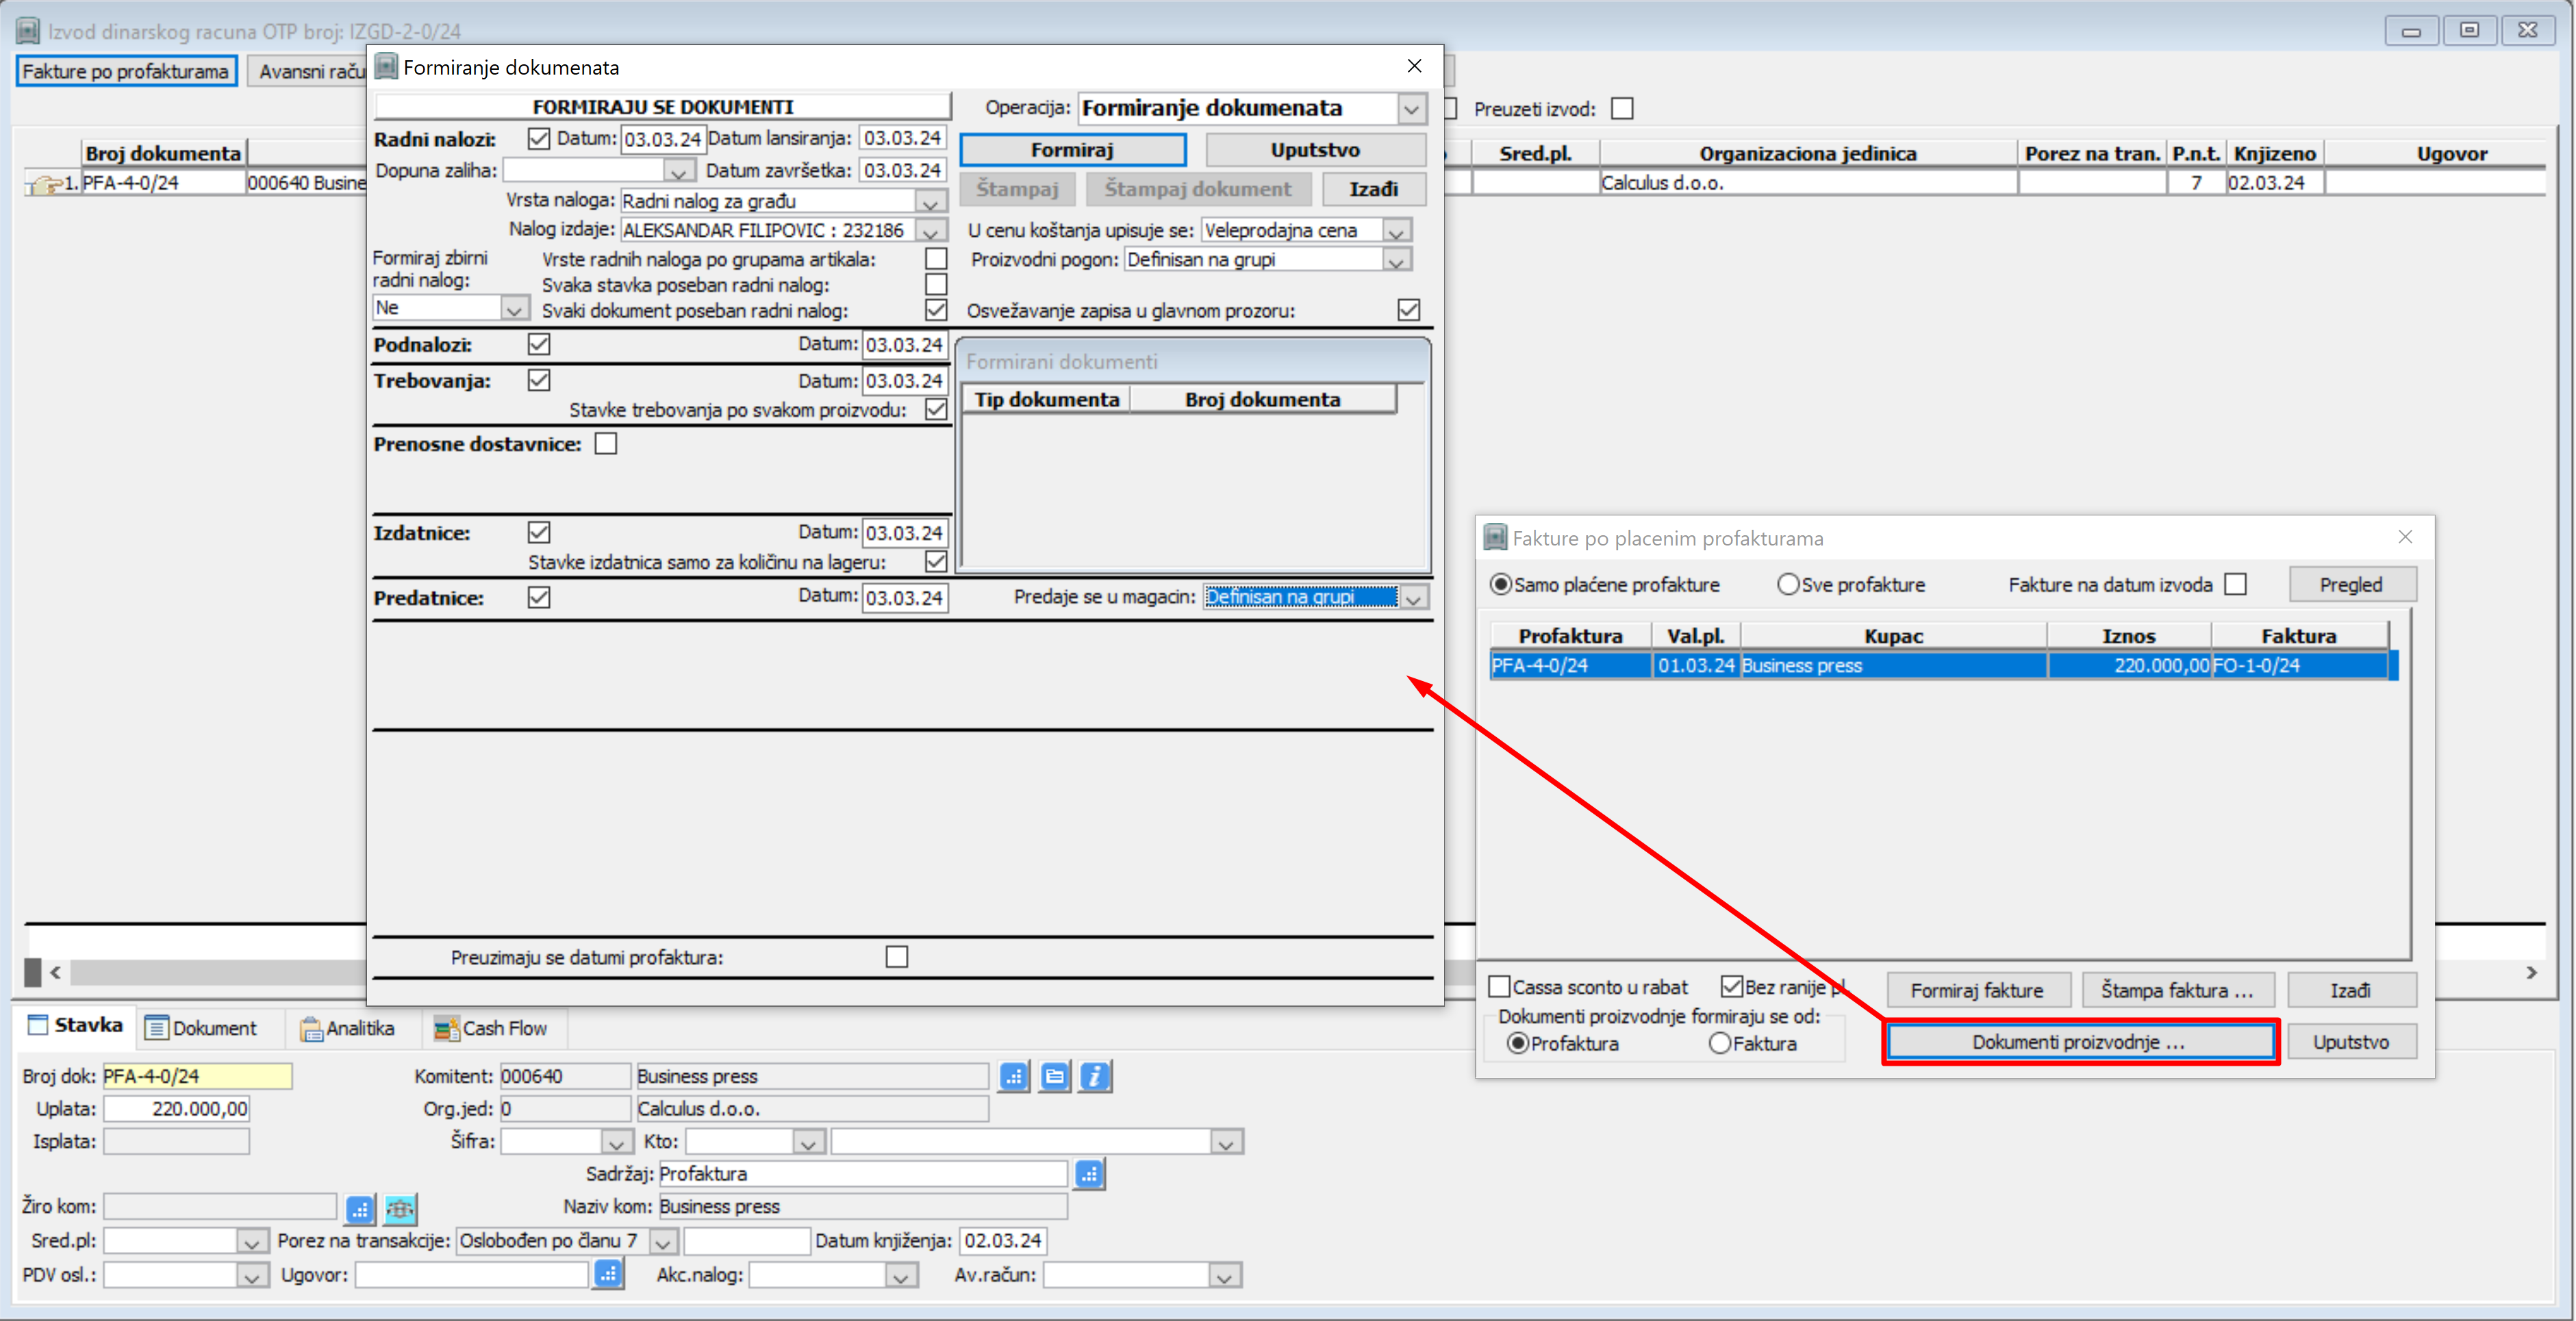Click the Dokumenti proizvodnje button
Screen dimensions: 2576x1321
[x=2079, y=1042]
